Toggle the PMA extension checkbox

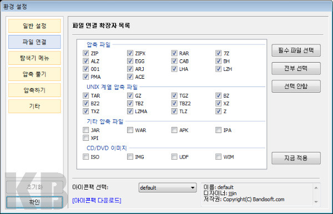click(86, 77)
